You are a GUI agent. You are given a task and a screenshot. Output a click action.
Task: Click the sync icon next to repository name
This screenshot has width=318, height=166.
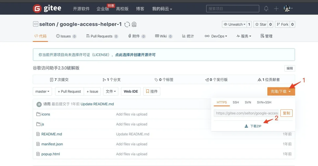pyautogui.click(x=127, y=24)
